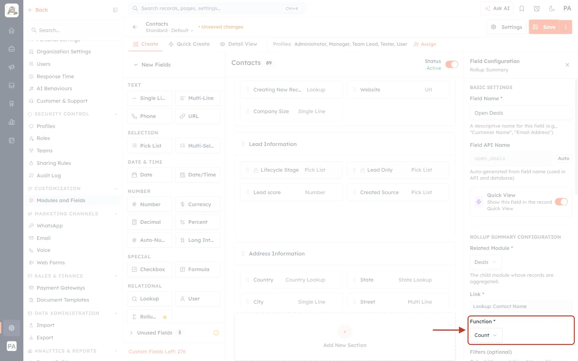Click the sidebar collapse panel icon
Viewport: 578px width, 361px height.
click(115, 10)
